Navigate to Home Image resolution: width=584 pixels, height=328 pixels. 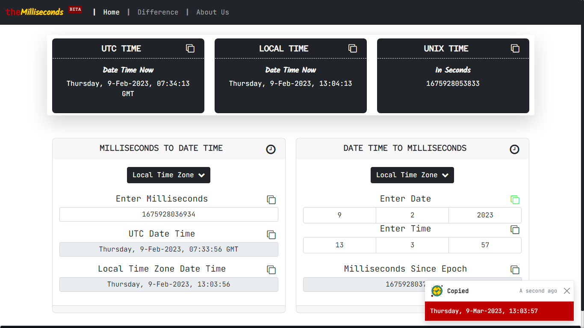click(111, 12)
